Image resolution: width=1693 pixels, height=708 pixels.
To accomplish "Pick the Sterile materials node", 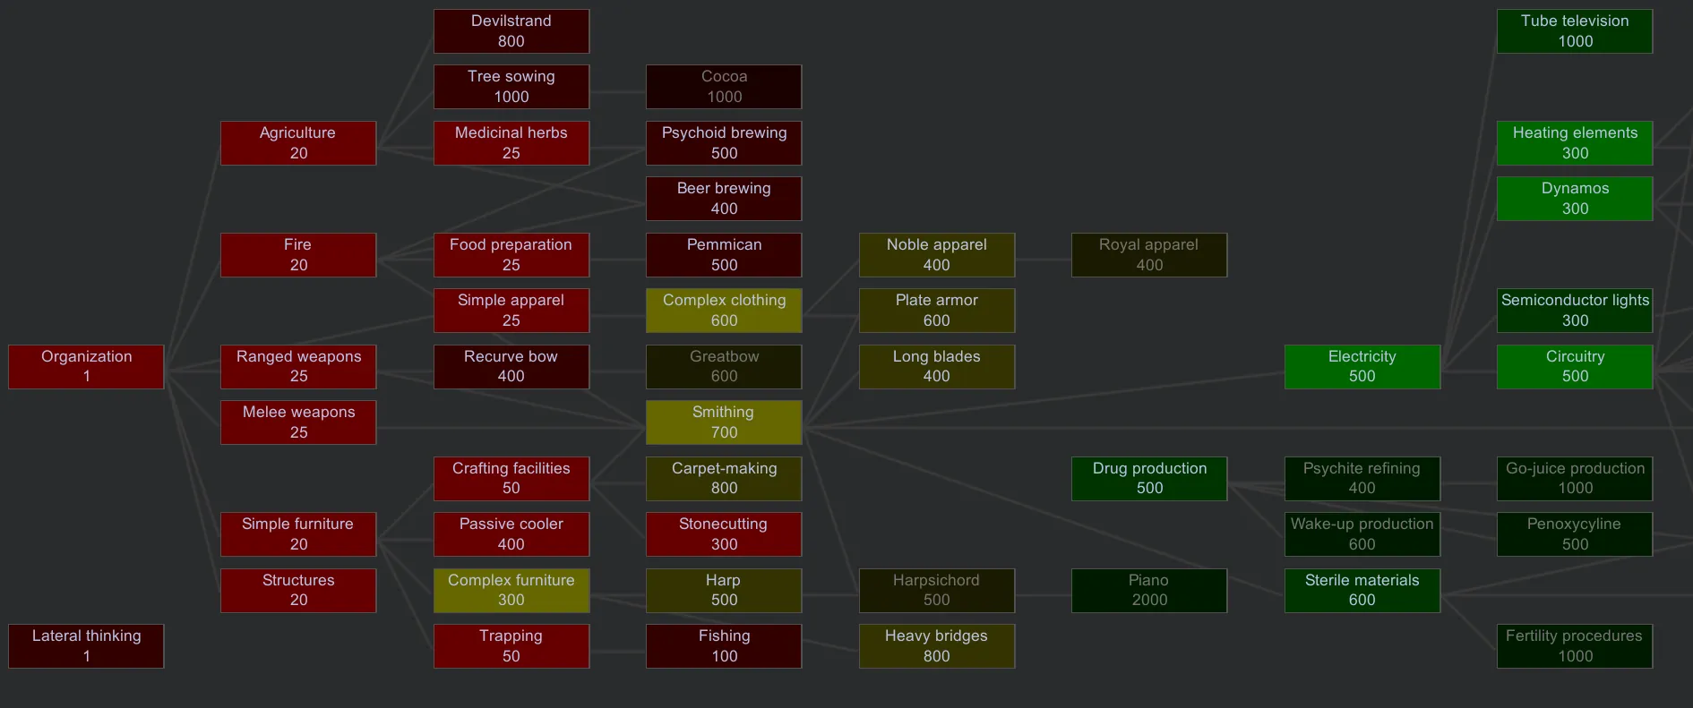I will (x=1362, y=591).
